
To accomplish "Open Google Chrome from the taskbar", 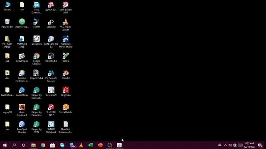I will pyautogui.click(x=43, y=145).
